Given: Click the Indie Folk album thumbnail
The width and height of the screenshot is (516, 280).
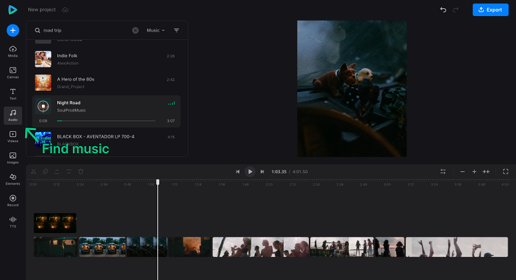Looking at the screenshot, I should click(x=43, y=59).
